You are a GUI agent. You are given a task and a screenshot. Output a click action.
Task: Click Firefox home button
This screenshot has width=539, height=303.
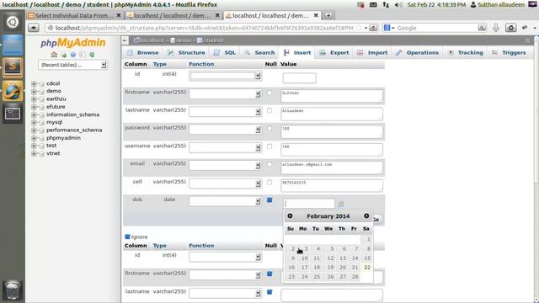(511, 28)
